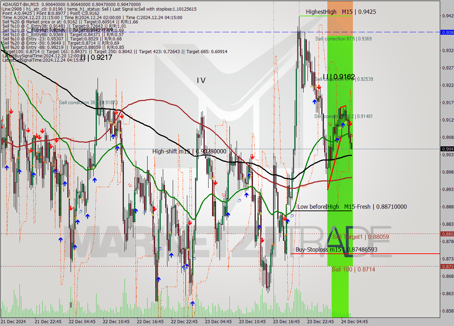This screenshot has height=326, width=454.
Task: Select the 23 Dec 04:45 time axis label
Action: click(x=218, y=322)
